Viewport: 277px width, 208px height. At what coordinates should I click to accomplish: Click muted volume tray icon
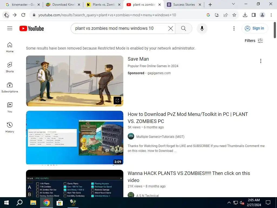[242, 203]
